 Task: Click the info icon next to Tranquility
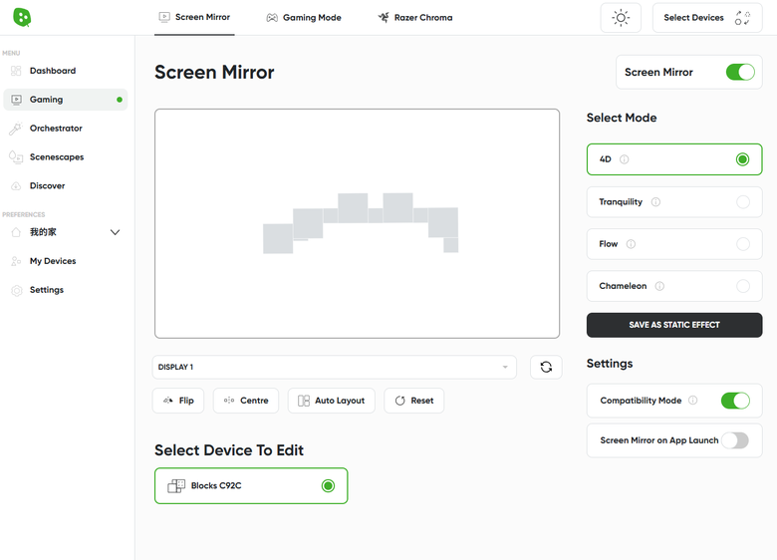click(x=655, y=201)
